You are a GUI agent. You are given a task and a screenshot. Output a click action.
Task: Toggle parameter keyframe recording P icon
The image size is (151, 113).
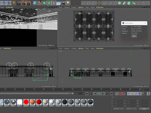point(140,94)
